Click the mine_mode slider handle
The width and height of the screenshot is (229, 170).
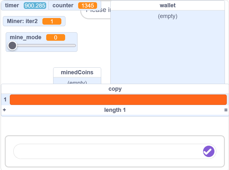[12, 46]
